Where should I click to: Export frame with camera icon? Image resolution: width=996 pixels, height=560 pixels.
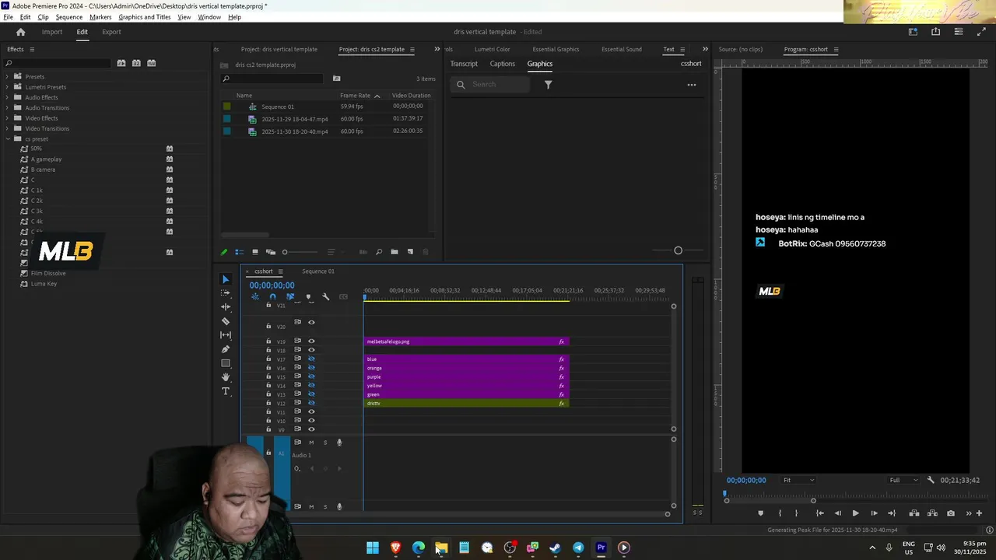tap(951, 513)
